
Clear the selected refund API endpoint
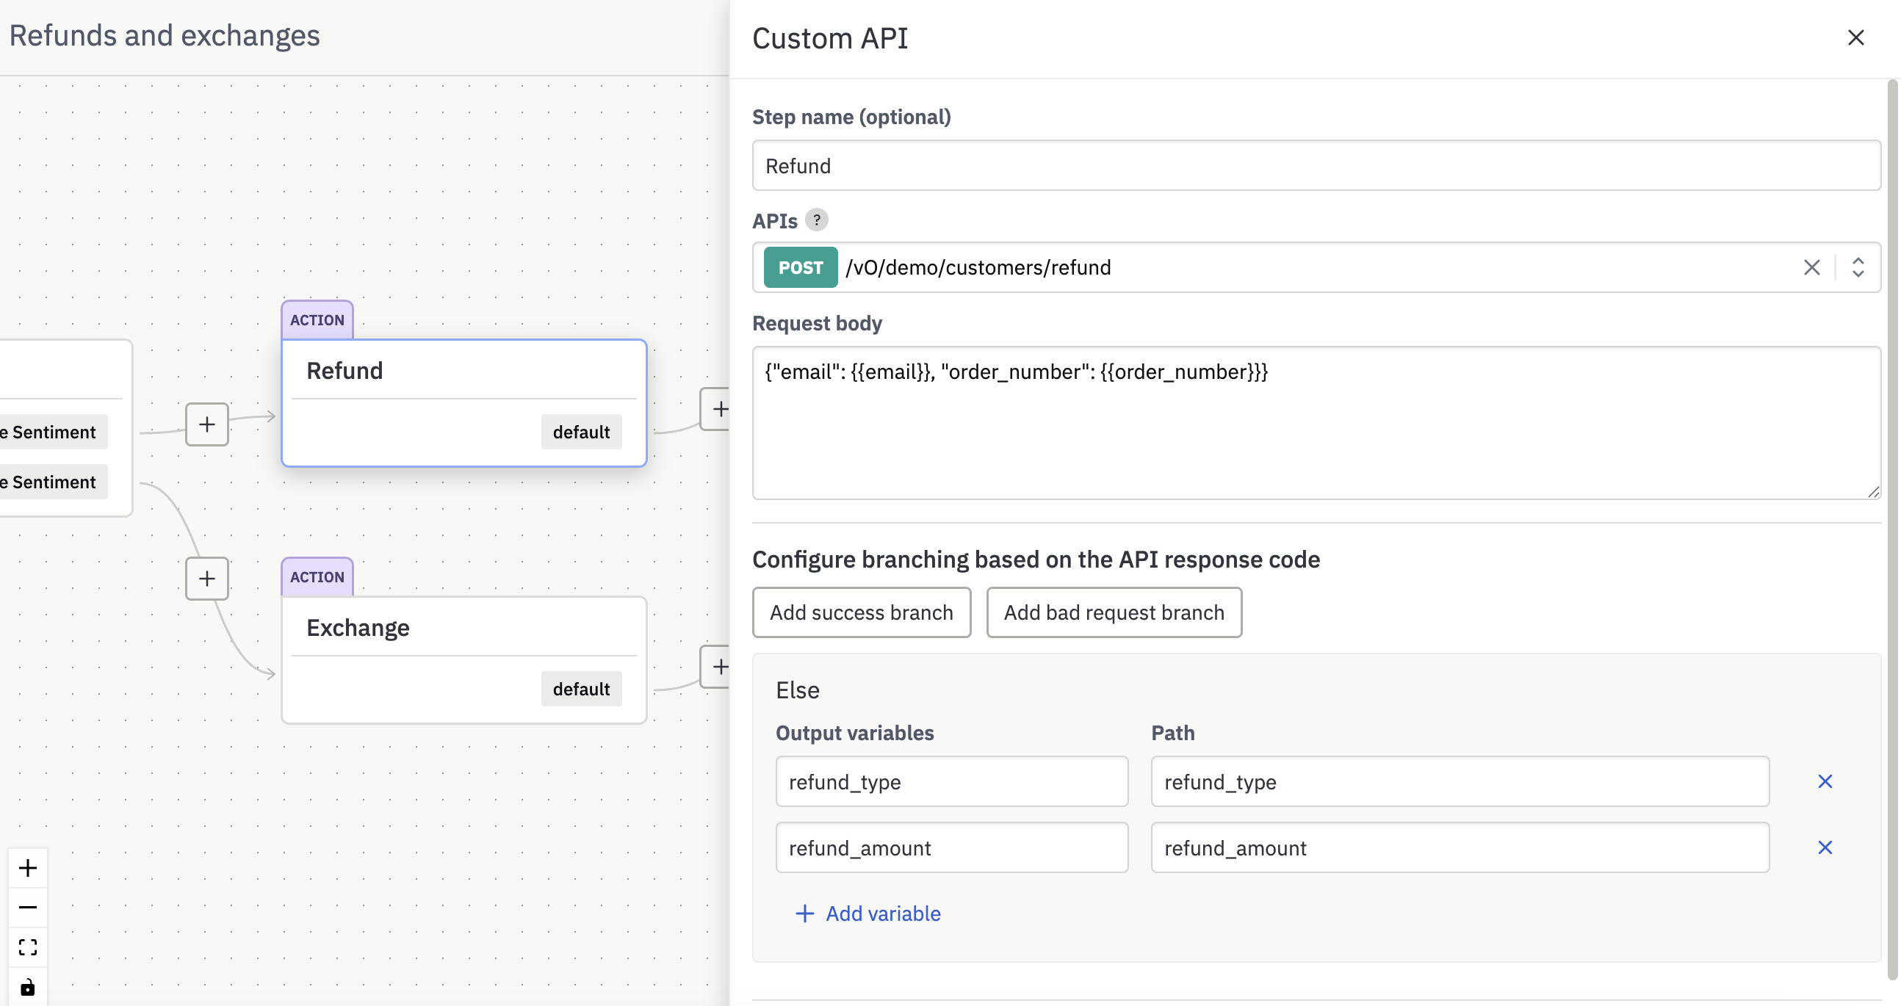click(1811, 267)
